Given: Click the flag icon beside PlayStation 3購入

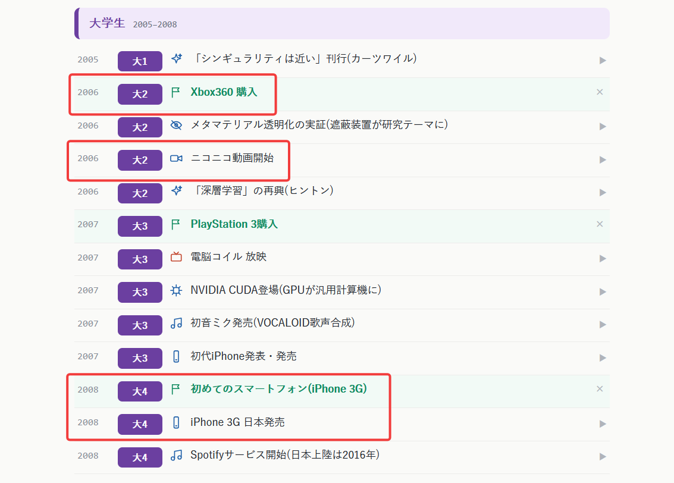Looking at the screenshot, I should coord(175,224).
